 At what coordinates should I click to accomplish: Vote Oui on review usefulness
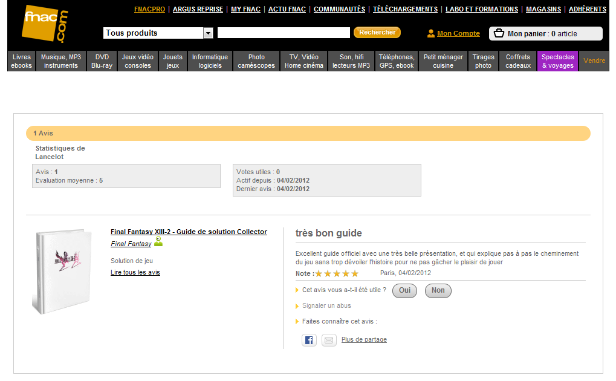(x=404, y=290)
